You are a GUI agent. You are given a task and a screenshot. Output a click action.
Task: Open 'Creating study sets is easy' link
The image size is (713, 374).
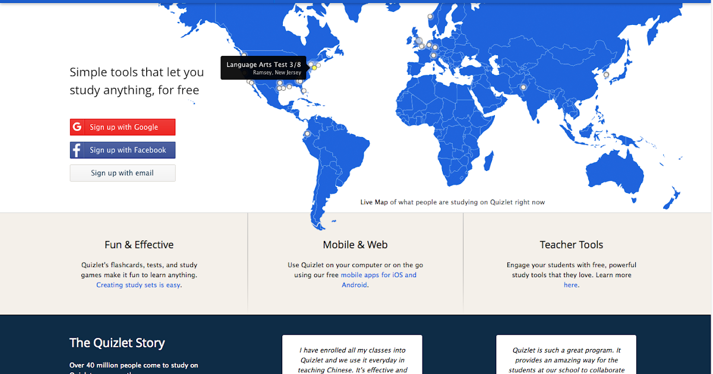[x=138, y=285]
